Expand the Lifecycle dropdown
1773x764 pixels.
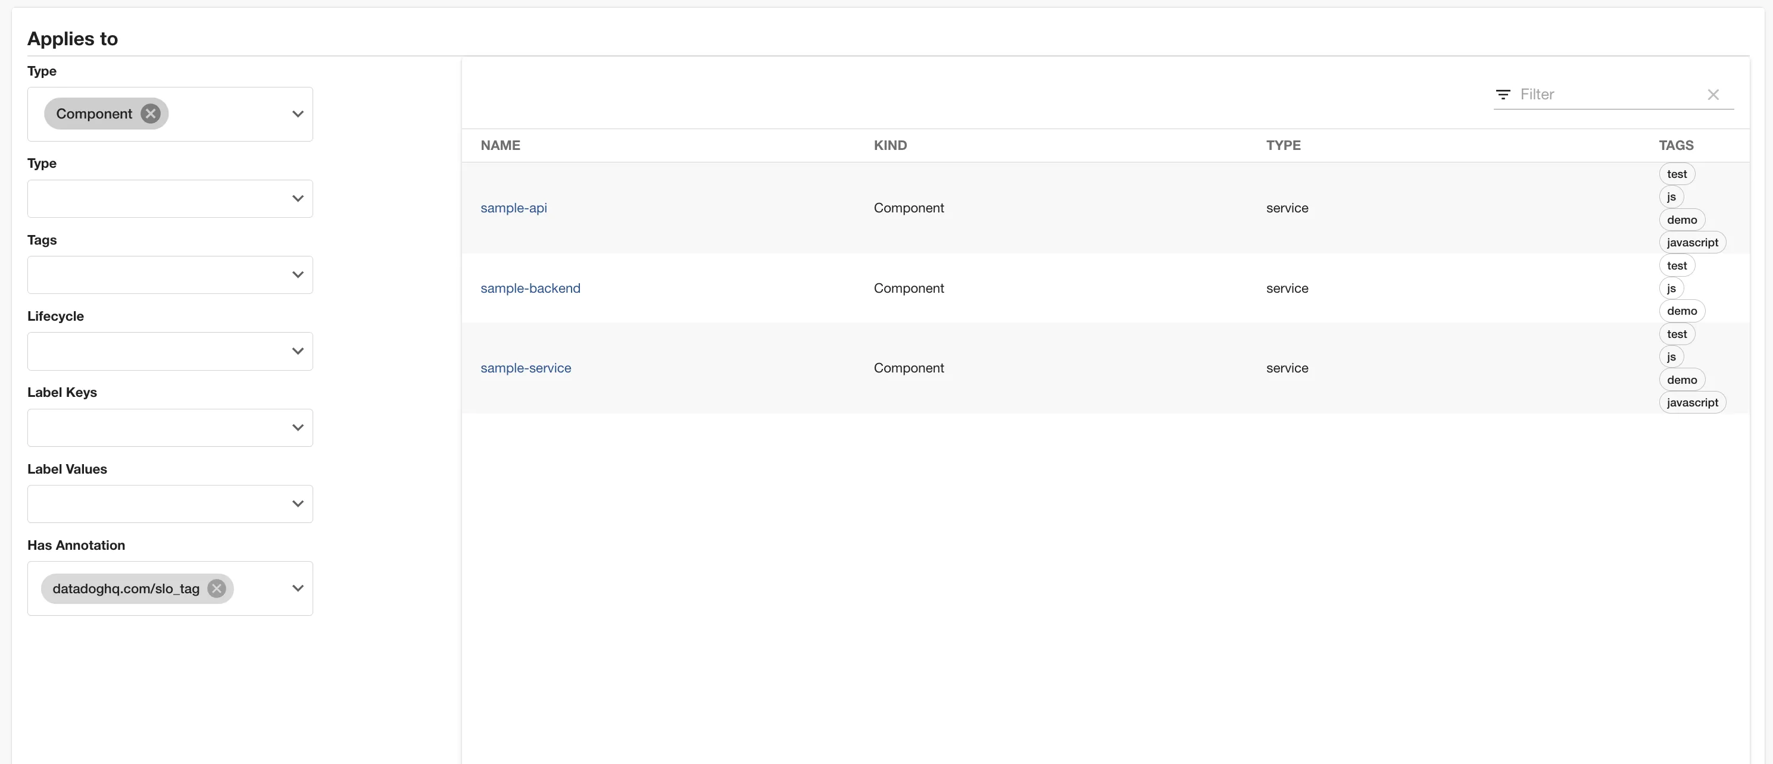click(x=297, y=352)
